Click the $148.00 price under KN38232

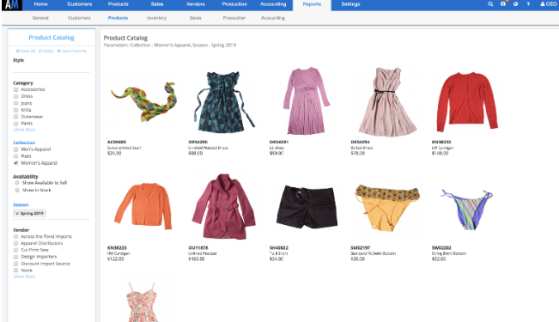coord(440,154)
